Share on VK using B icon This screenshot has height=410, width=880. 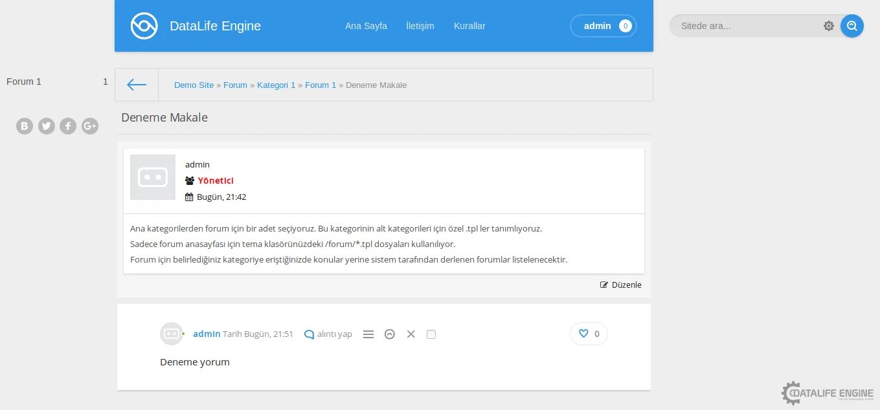coord(25,126)
